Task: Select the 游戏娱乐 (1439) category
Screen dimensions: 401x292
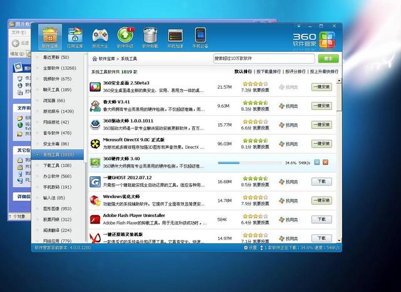Action: [x=58, y=111]
